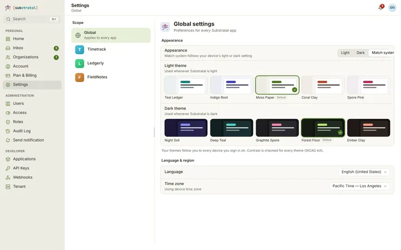Expand the Time zone dropdown
Screen dimensions: 401x250
(360, 186)
